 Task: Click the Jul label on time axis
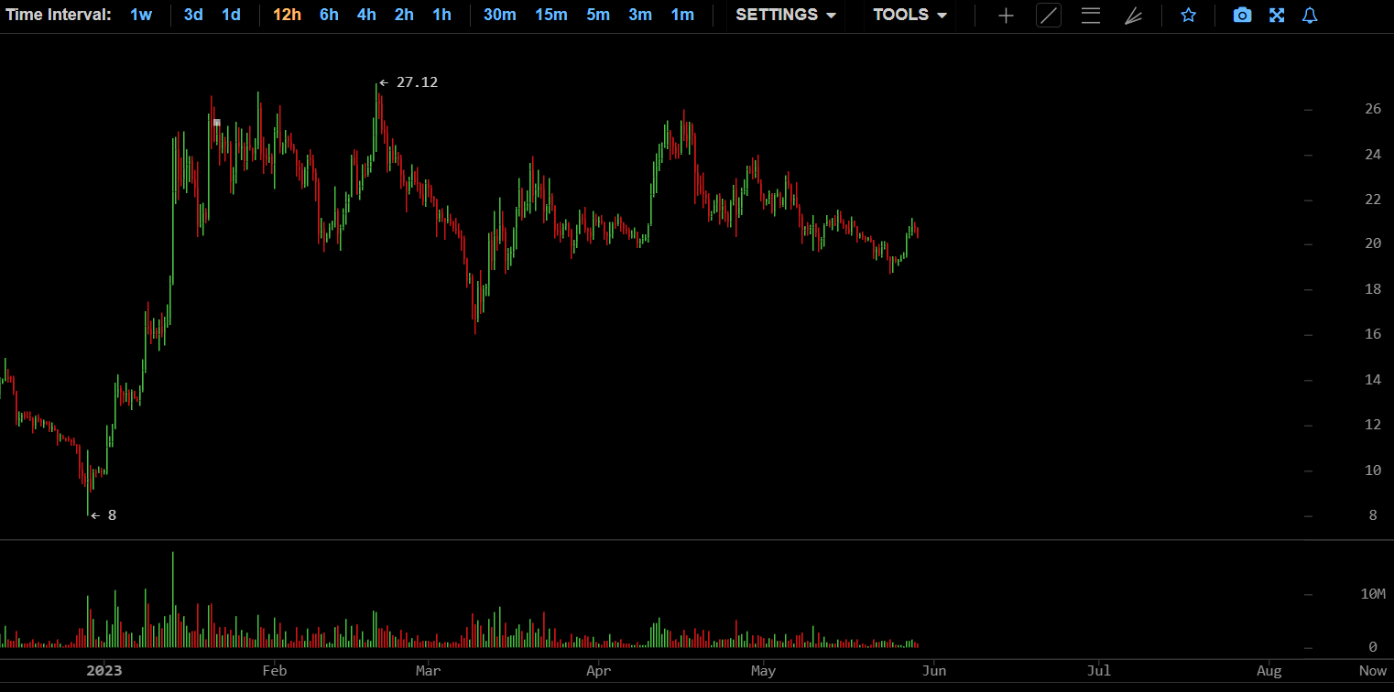point(1098,671)
